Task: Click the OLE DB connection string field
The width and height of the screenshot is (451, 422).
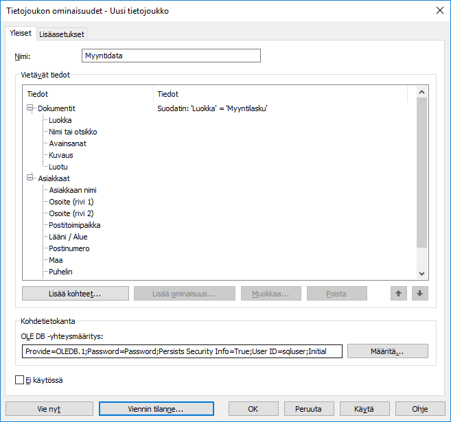Action: click(x=181, y=351)
